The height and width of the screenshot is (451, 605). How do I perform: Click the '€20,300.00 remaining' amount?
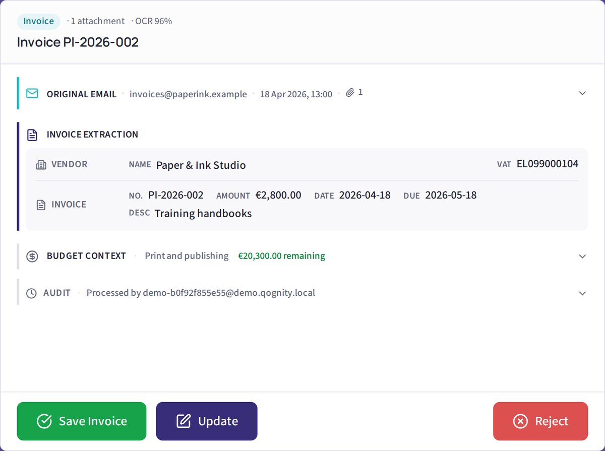click(282, 256)
